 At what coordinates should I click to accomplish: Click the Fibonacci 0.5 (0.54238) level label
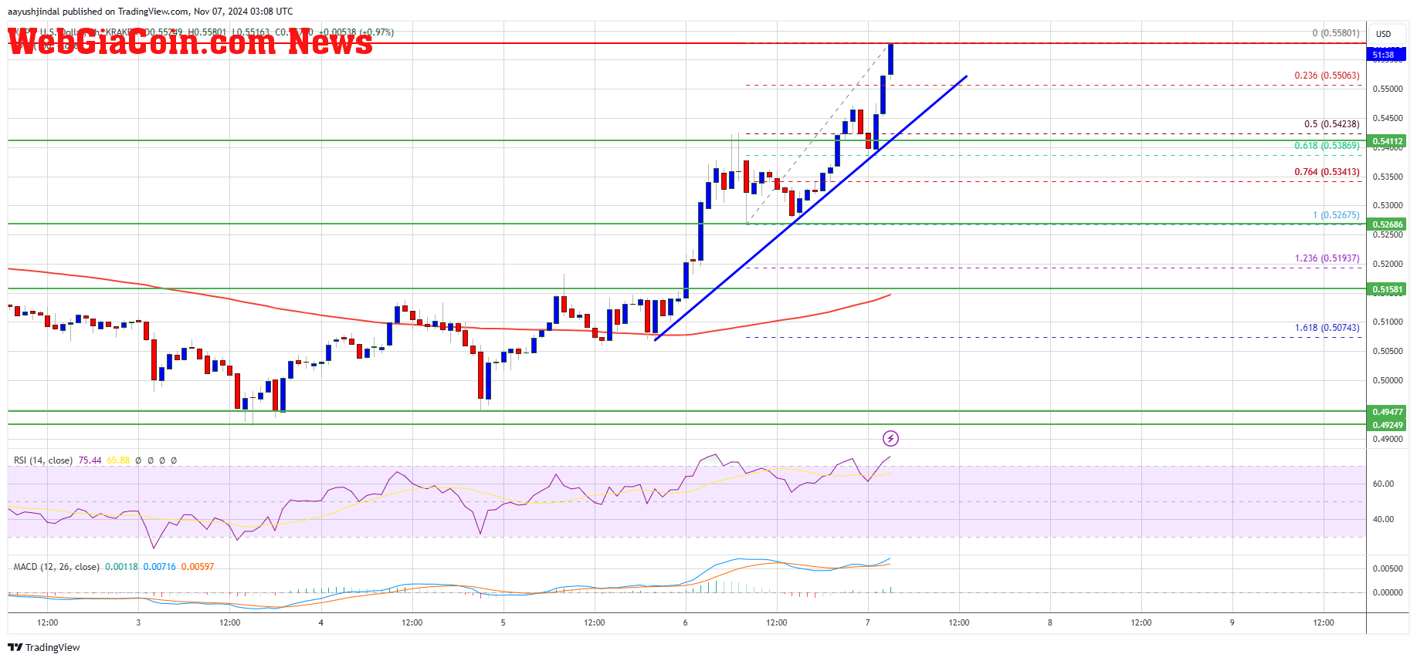click(x=1331, y=124)
